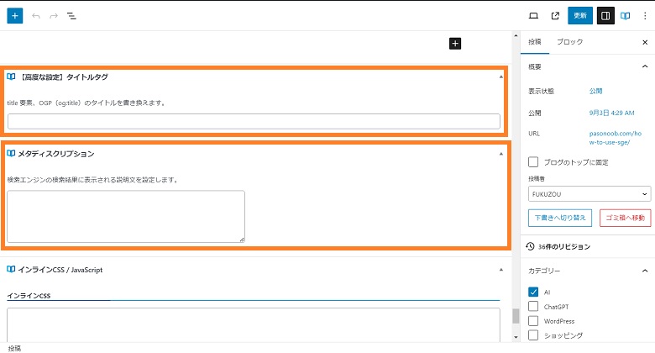Image resolution: width=655 pixels, height=353 pixels.
Task: Open the FUKUZOU author dropdown
Action: click(x=589, y=194)
